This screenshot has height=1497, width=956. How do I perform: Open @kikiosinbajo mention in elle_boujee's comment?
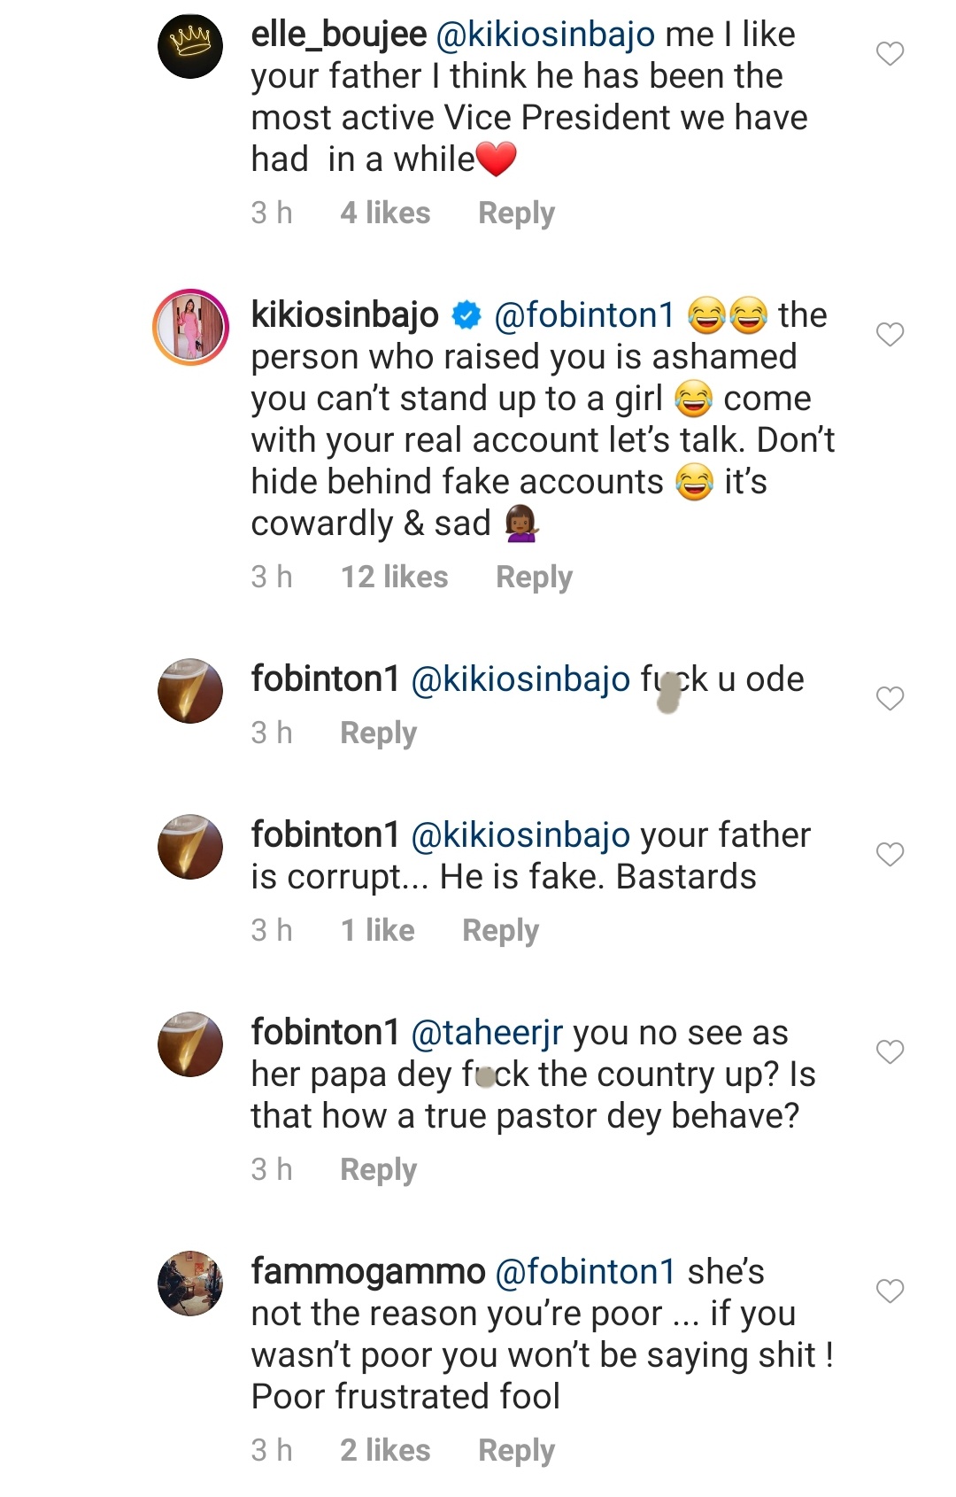coord(545,35)
